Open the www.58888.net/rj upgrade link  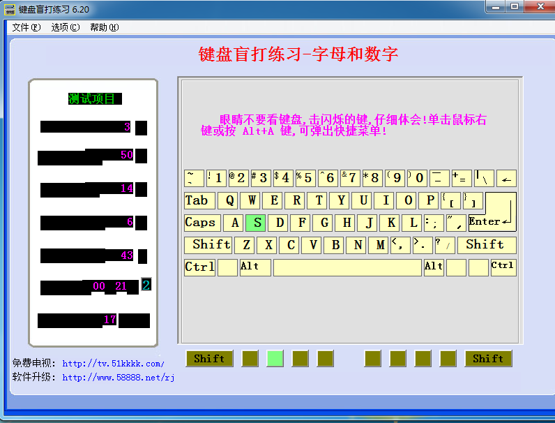coord(119,378)
